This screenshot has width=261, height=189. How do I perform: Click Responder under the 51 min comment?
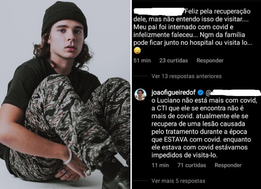click(210, 61)
